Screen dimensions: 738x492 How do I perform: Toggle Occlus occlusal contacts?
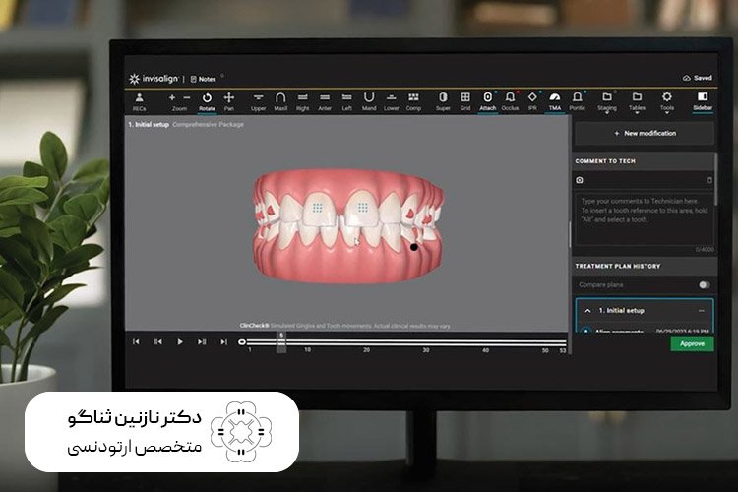[x=510, y=101]
